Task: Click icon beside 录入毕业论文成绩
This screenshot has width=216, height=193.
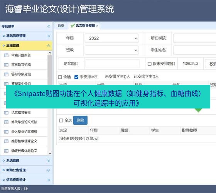Action: point(6,132)
